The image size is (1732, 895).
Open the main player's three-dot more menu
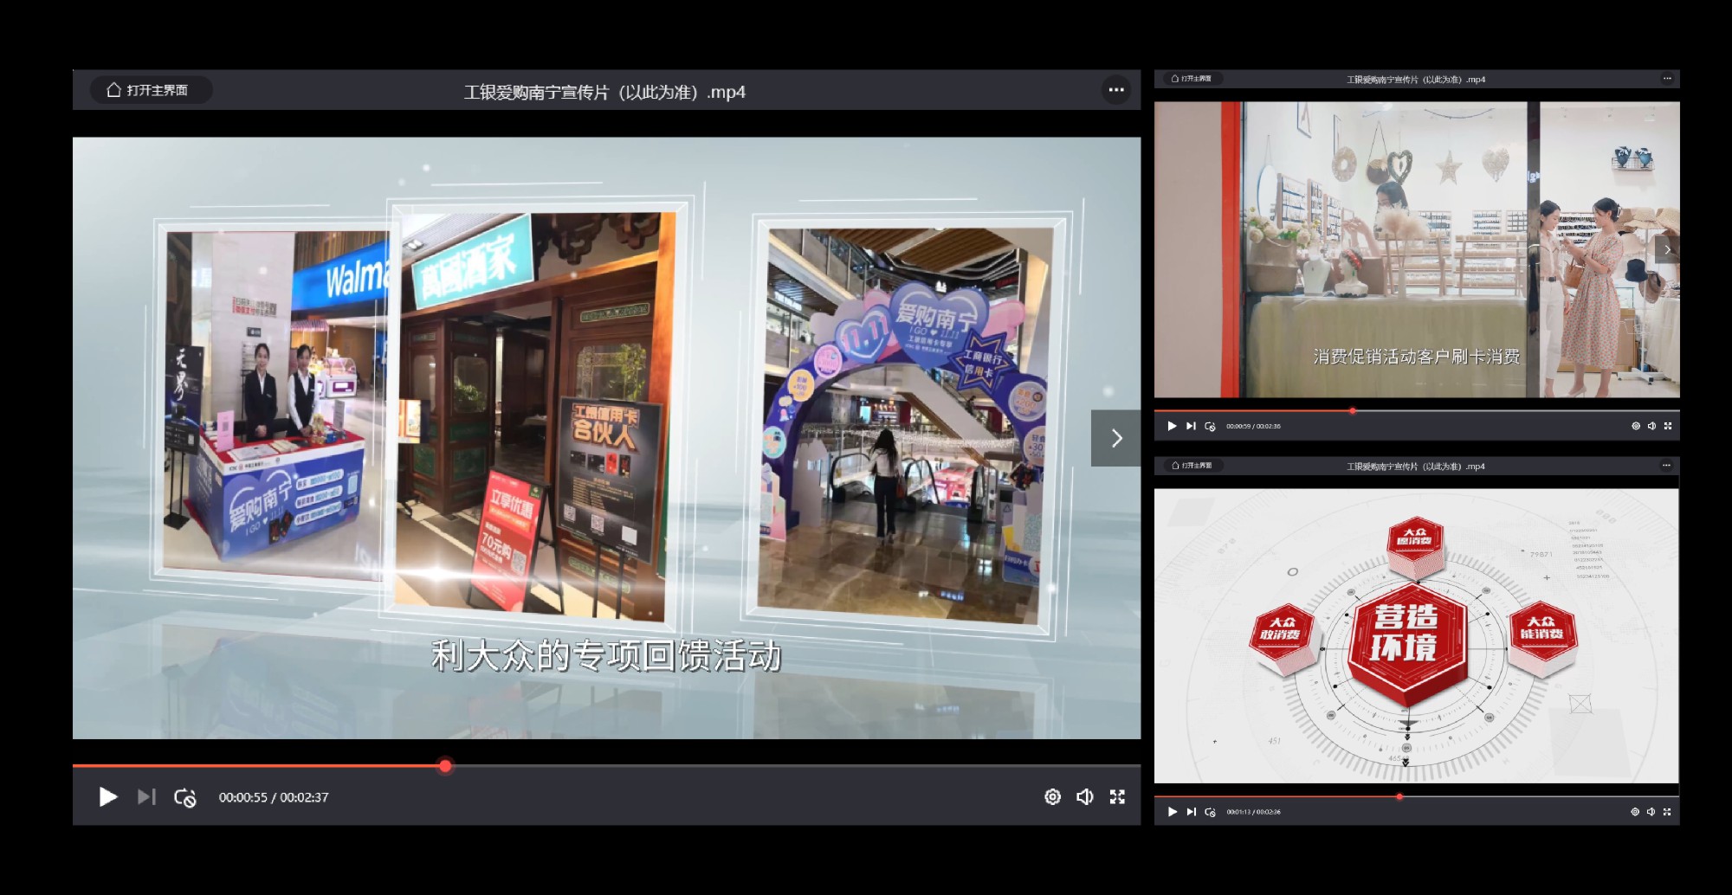click(x=1116, y=90)
